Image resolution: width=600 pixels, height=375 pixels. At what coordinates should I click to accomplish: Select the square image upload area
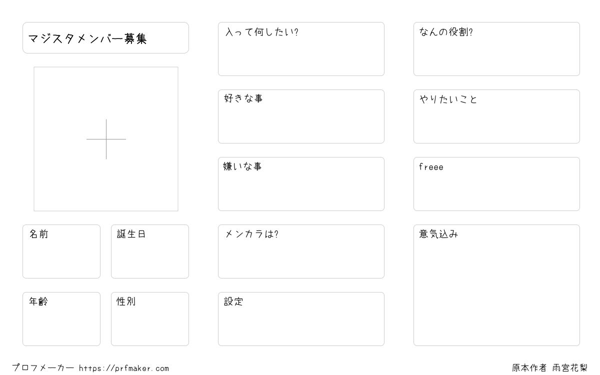pyautogui.click(x=106, y=139)
